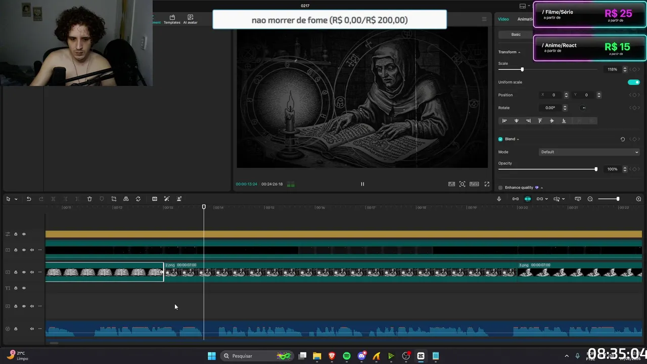Click the align right icon
Image resolution: width=647 pixels, height=364 pixels.
528,121
